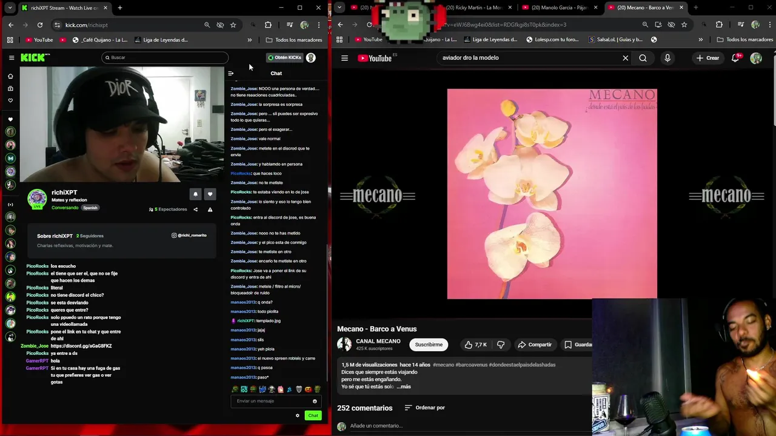Enable notifications bell for richiXPT
The height and width of the screenshot is (436, 776).
point(195,194)
